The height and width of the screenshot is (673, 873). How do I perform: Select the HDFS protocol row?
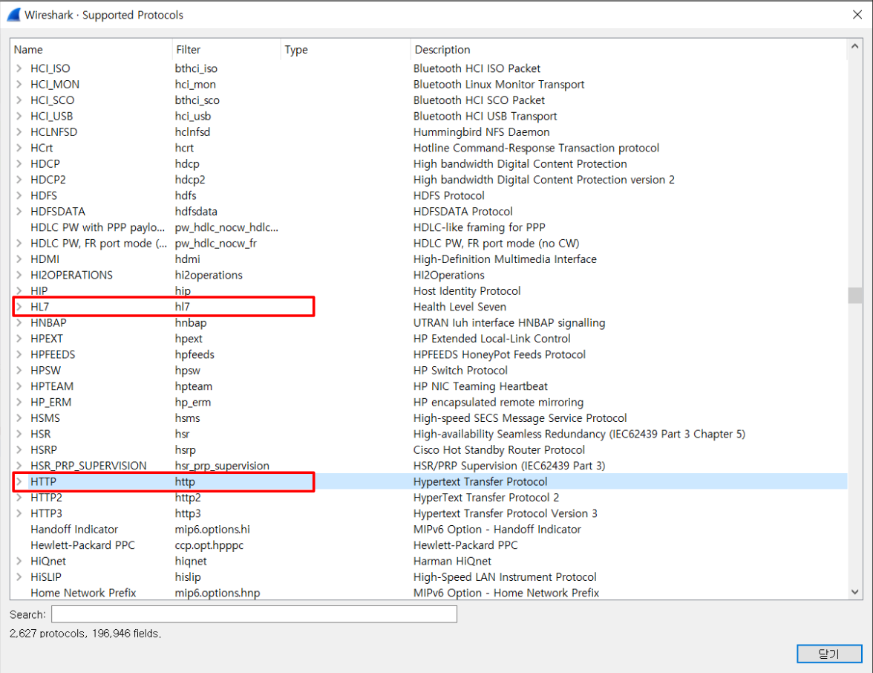pyautogui.click(x=429, y=195)
